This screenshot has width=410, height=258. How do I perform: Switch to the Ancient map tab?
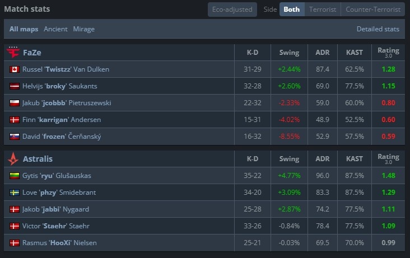coord(56,29)
